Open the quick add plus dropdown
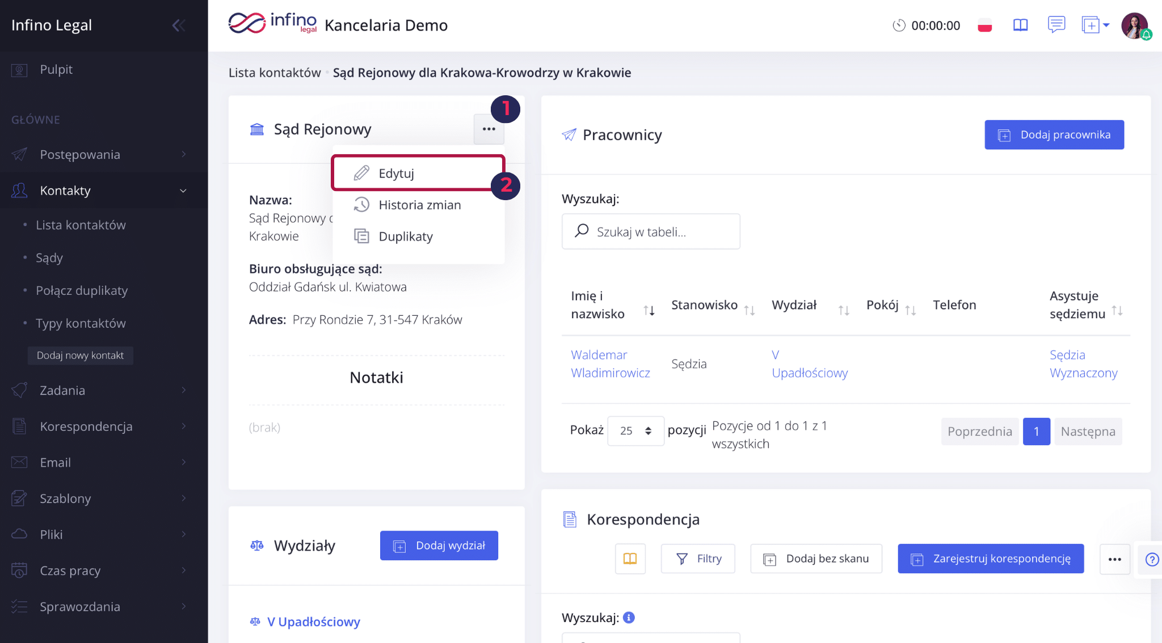The image size is (1162, 643). click(1095, 25)
